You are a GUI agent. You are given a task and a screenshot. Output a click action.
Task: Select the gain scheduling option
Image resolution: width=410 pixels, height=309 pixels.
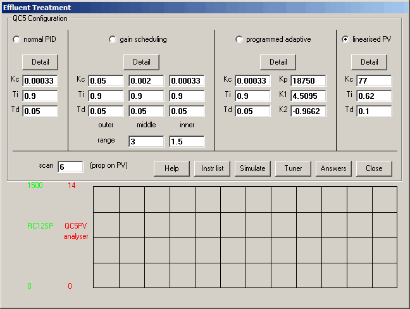(x=113, y=39)
